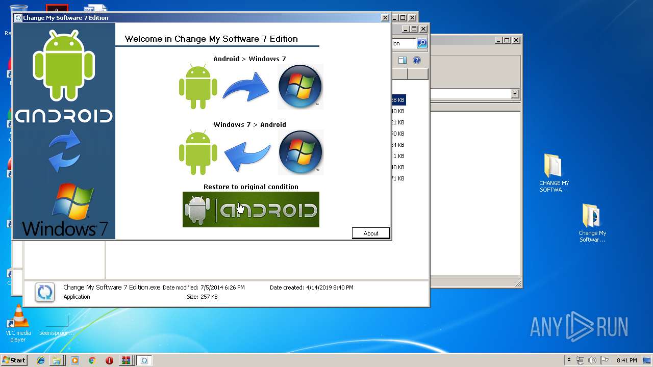Open the dropdown arrow in the rear window
The image size is (653, 367).
515,94
